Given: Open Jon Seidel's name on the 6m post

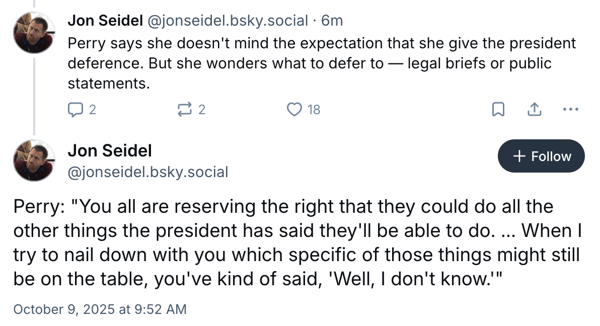Looking at the screenshot, I should (x=105, y=20).
